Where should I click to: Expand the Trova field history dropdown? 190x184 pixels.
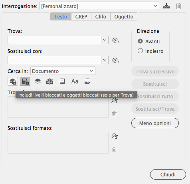(x=105, y=40)
